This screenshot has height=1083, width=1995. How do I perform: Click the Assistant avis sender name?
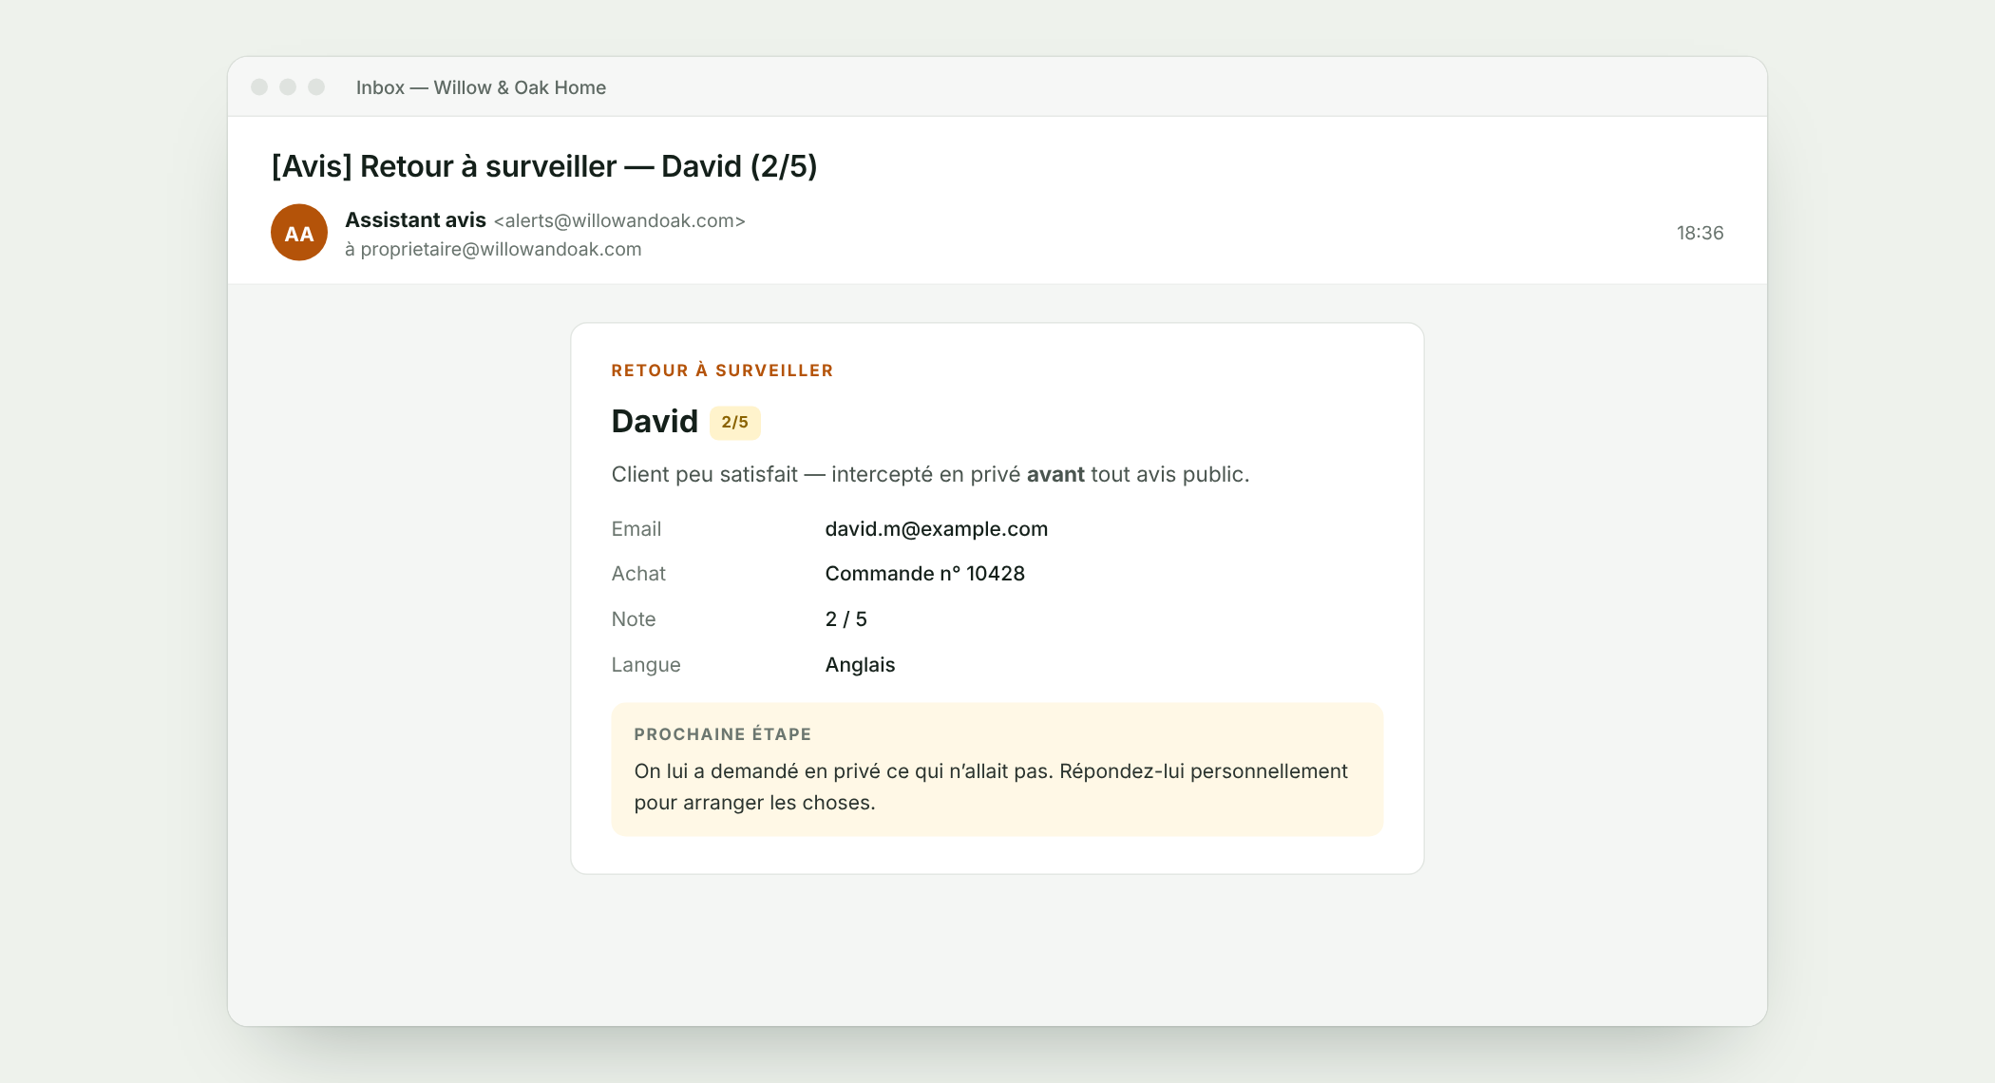pos(415,220)
